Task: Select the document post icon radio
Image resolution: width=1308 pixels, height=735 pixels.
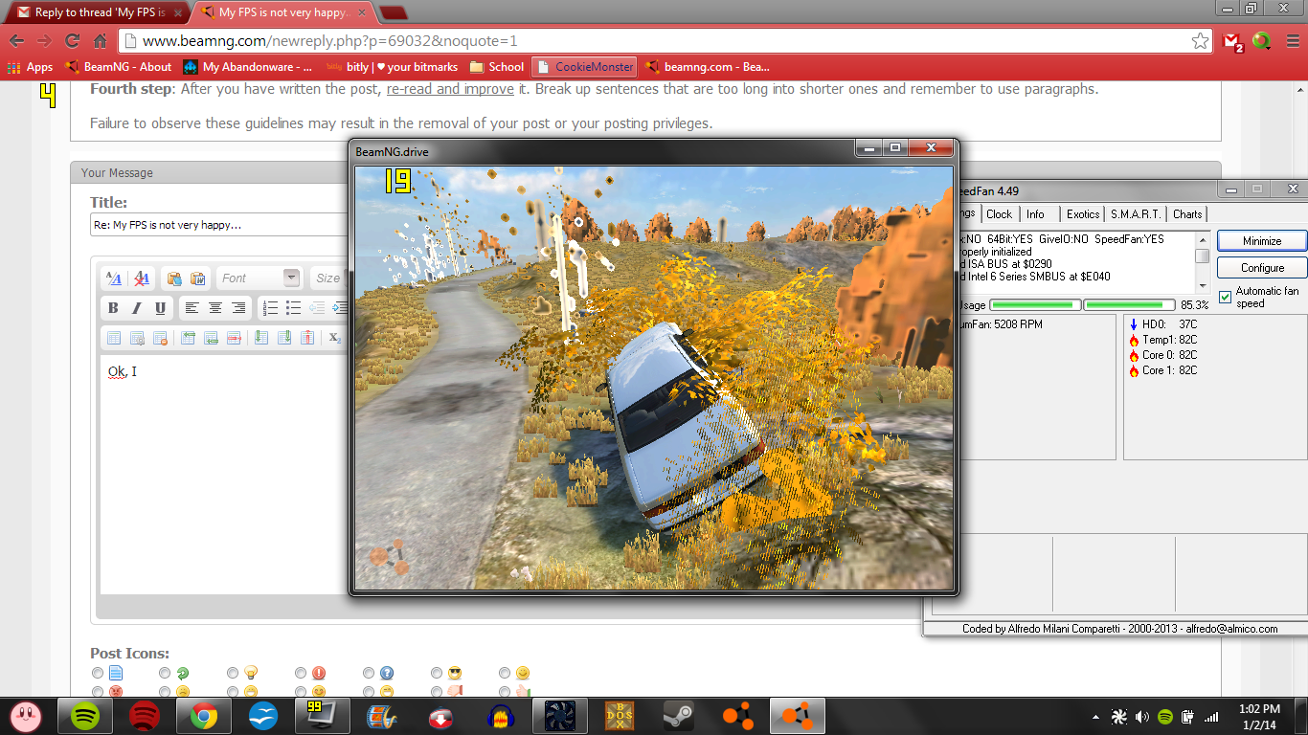Action: [98, 674]
